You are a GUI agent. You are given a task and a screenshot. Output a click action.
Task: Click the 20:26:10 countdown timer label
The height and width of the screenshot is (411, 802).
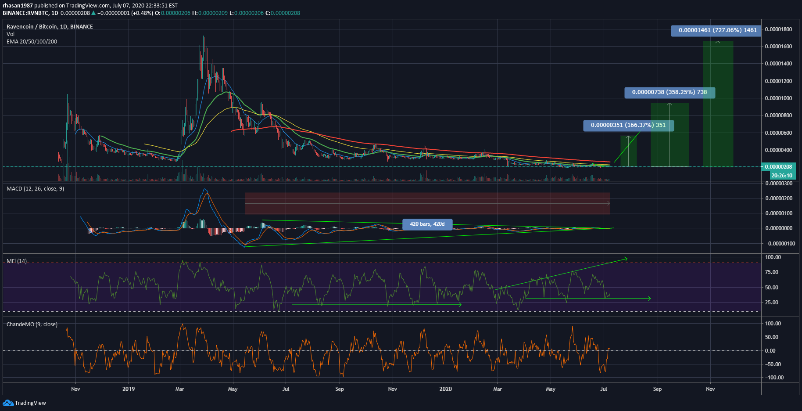point(782,176)
